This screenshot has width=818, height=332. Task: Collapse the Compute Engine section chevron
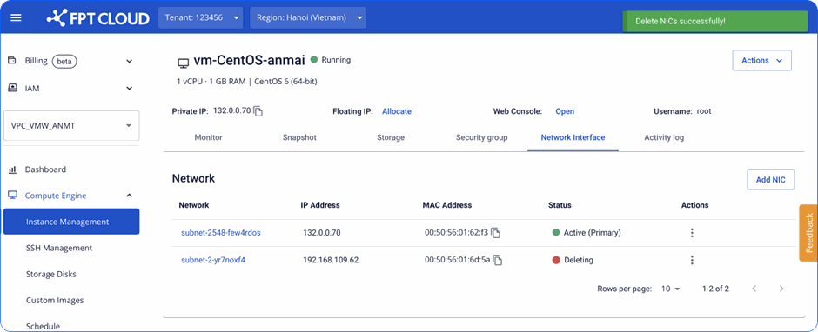(130, 196)
